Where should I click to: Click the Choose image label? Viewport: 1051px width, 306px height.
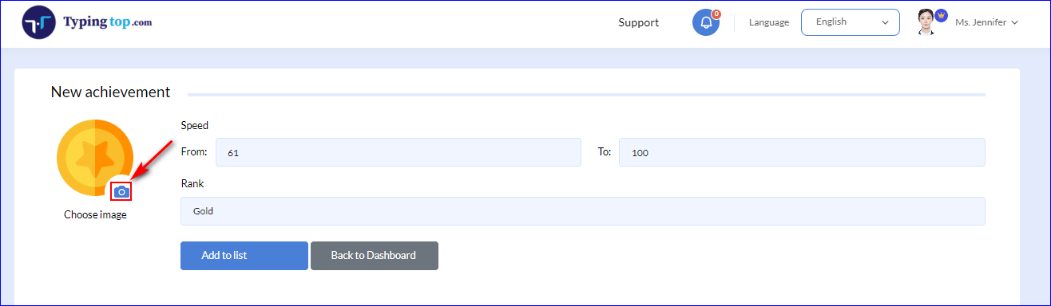pyautogui.click(x=95, y=214)
